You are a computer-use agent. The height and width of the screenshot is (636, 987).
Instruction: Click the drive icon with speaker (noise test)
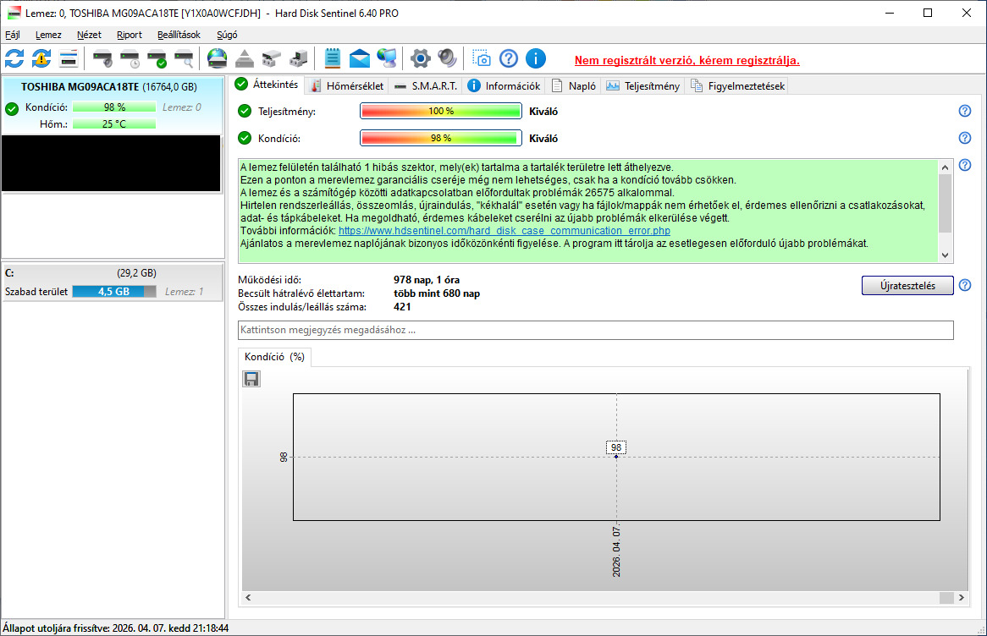[x=102, y=59]
